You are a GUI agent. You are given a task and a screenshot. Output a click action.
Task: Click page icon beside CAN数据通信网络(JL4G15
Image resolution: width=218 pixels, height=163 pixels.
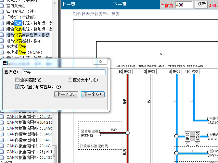point(2,122)
